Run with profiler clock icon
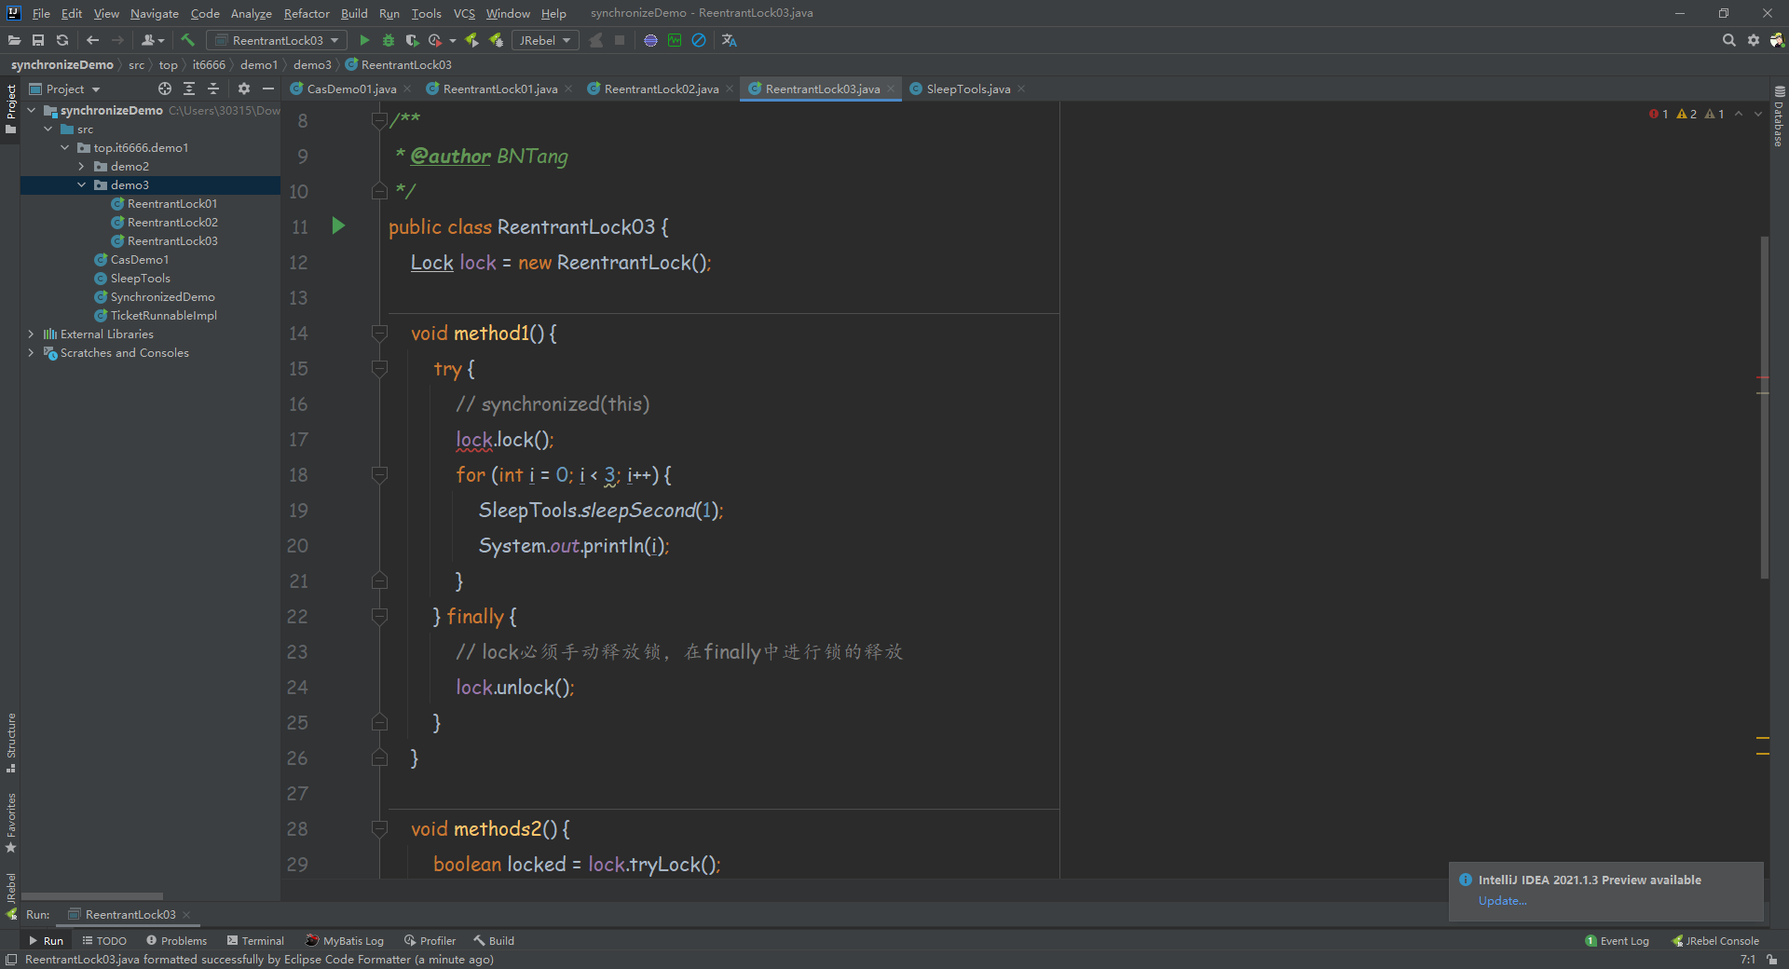1789x969 pixels. [x=435, y=40]
